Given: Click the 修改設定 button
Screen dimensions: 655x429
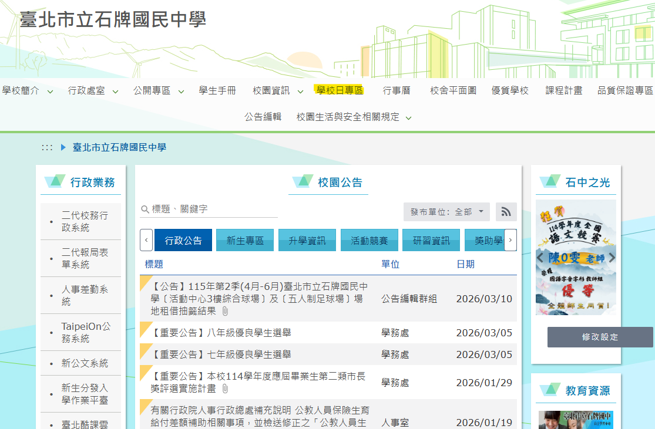Looking at the screenshot, I should point(600,337).
